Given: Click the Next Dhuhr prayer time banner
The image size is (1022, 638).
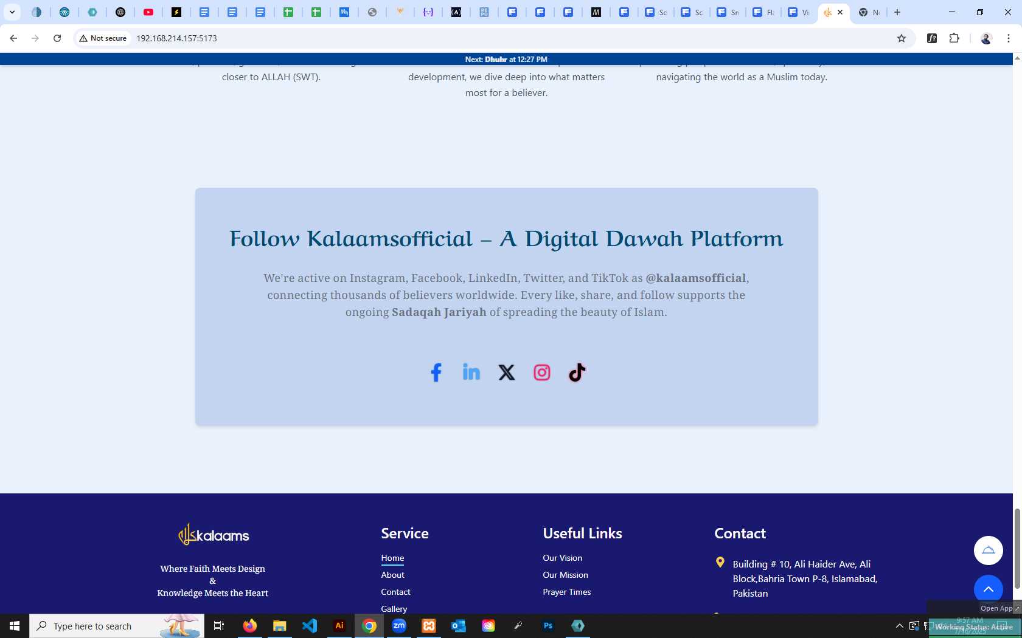Looking at the screenshot, I should point(506,59).
